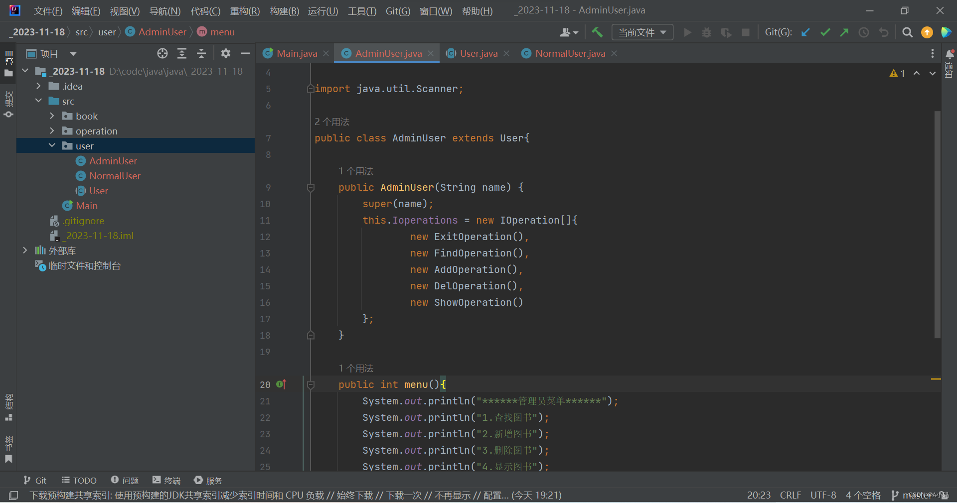The image size is (957, 503).
Task: Toggle the Structure tool window sidebar button
Action: [8, 407]
